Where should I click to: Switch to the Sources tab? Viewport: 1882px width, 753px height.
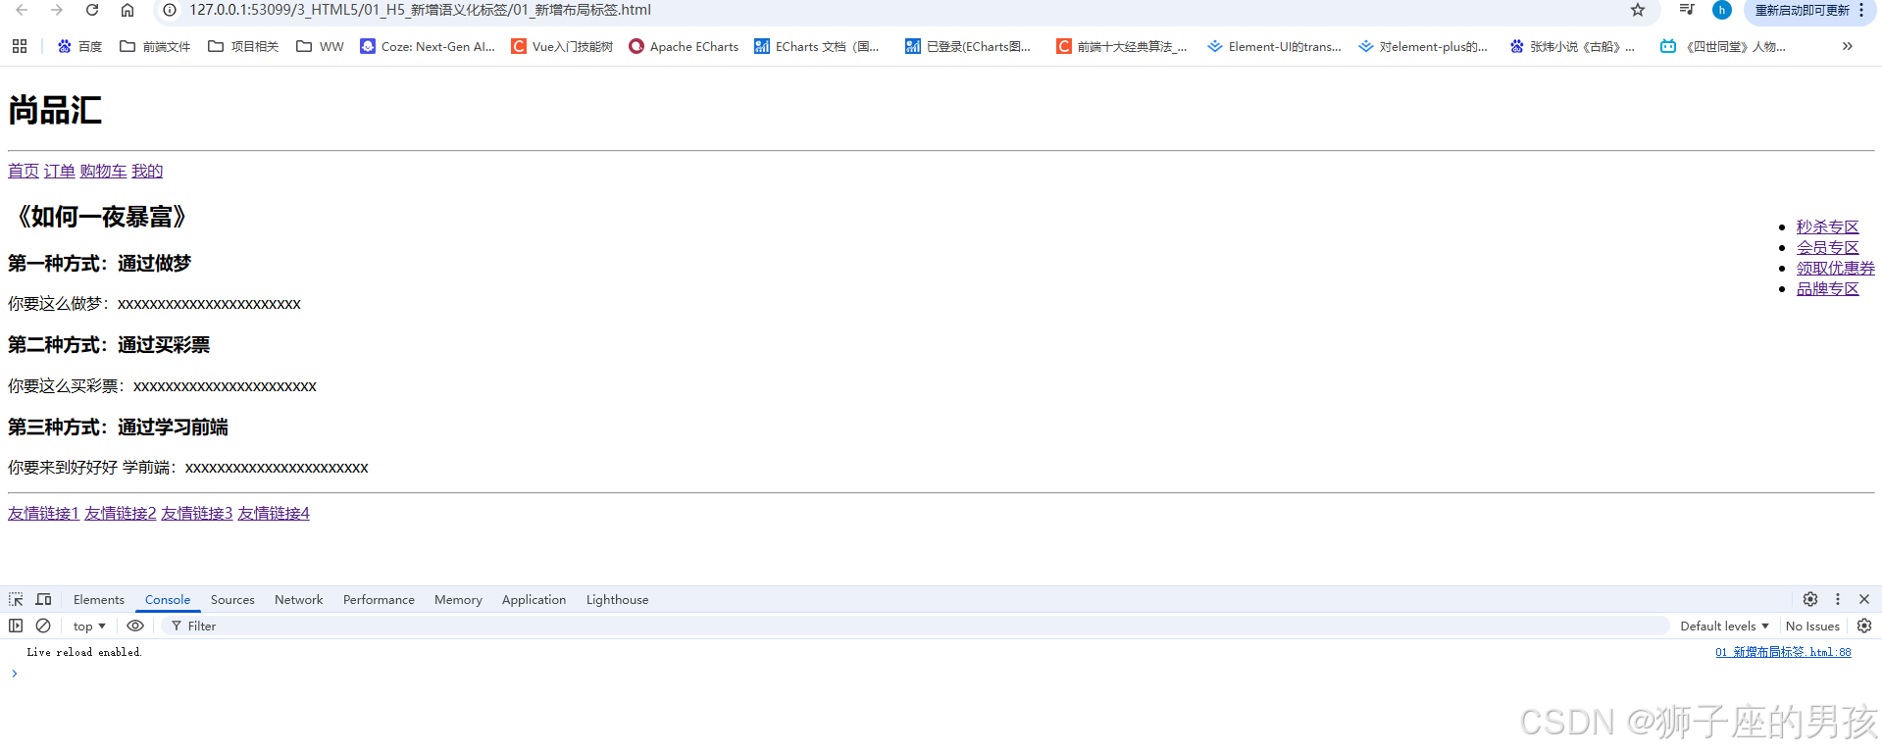coord(232,599)
